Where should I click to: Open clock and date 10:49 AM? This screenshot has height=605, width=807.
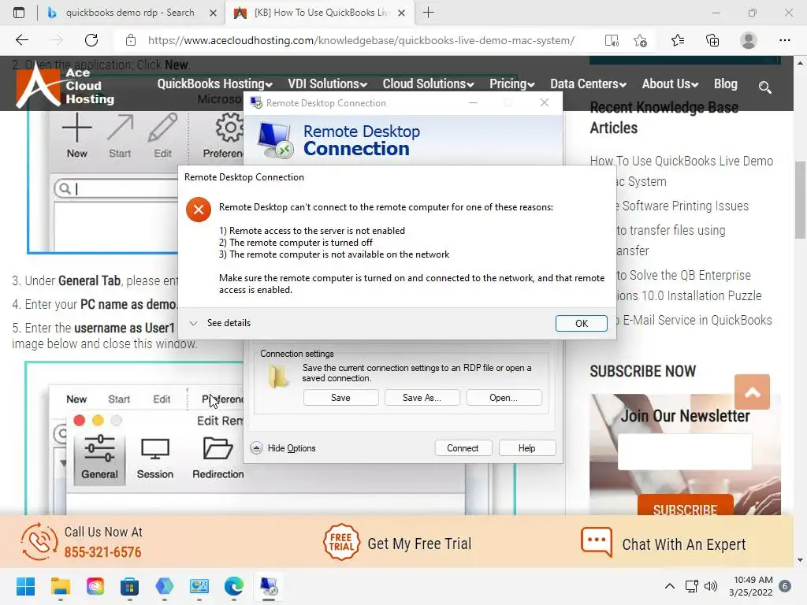[x=750, y=586]
